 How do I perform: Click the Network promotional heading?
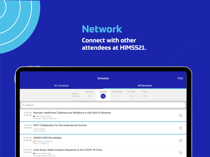tap(102, 29)
